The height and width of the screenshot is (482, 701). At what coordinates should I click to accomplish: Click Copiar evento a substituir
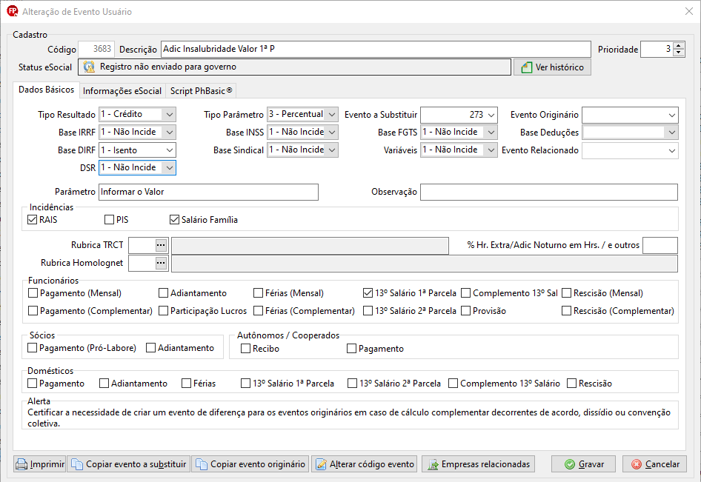(x=129, y=464)
